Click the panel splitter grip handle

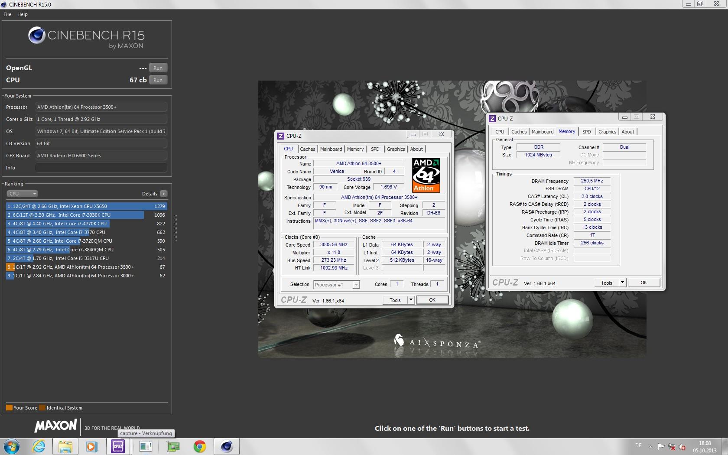175,228
